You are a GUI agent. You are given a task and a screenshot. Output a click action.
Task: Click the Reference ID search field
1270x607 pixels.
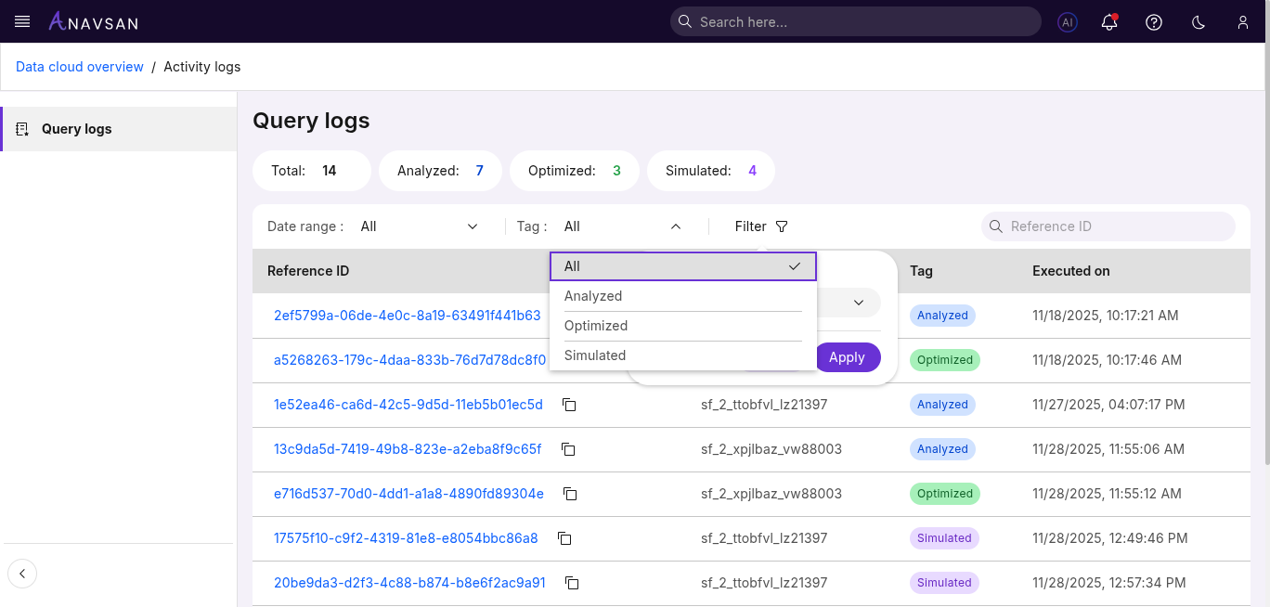click(x=1114, y=226)
